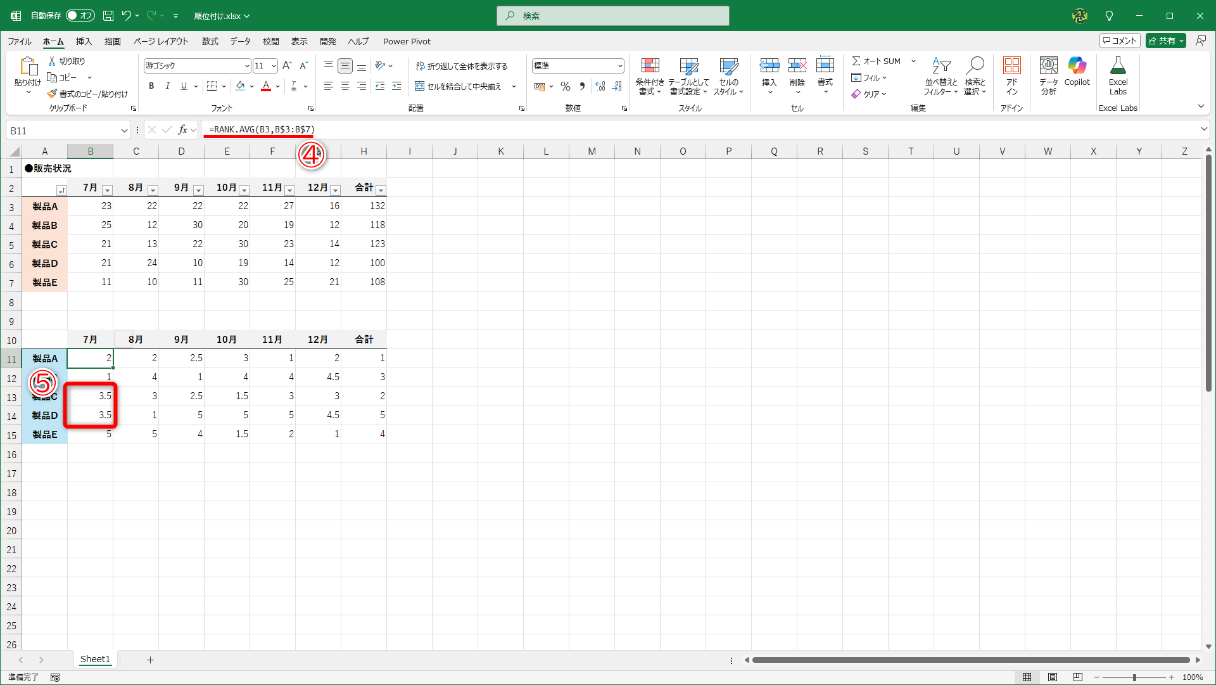Switch to the 数式 ribbon tab
The height and width of the screenshot is (685, 1216).
pyautogui.click(x=210, y=41)
